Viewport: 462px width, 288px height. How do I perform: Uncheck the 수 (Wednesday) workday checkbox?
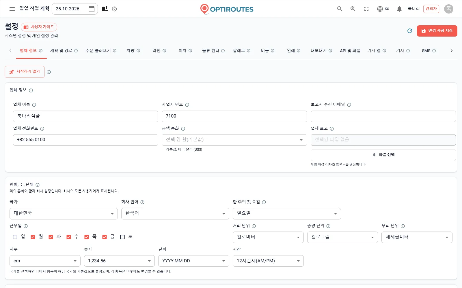tap(69, 237)
